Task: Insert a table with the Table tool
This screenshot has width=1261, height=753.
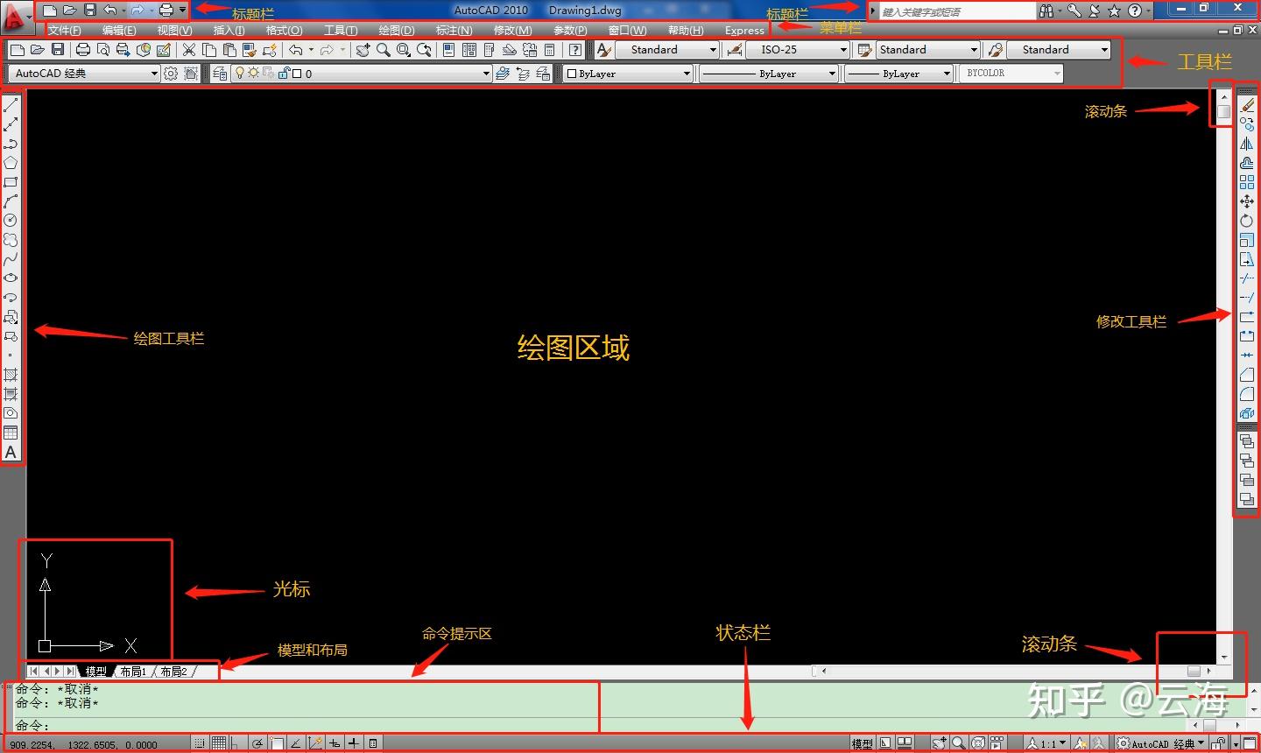Action: (x=11, y=433)
